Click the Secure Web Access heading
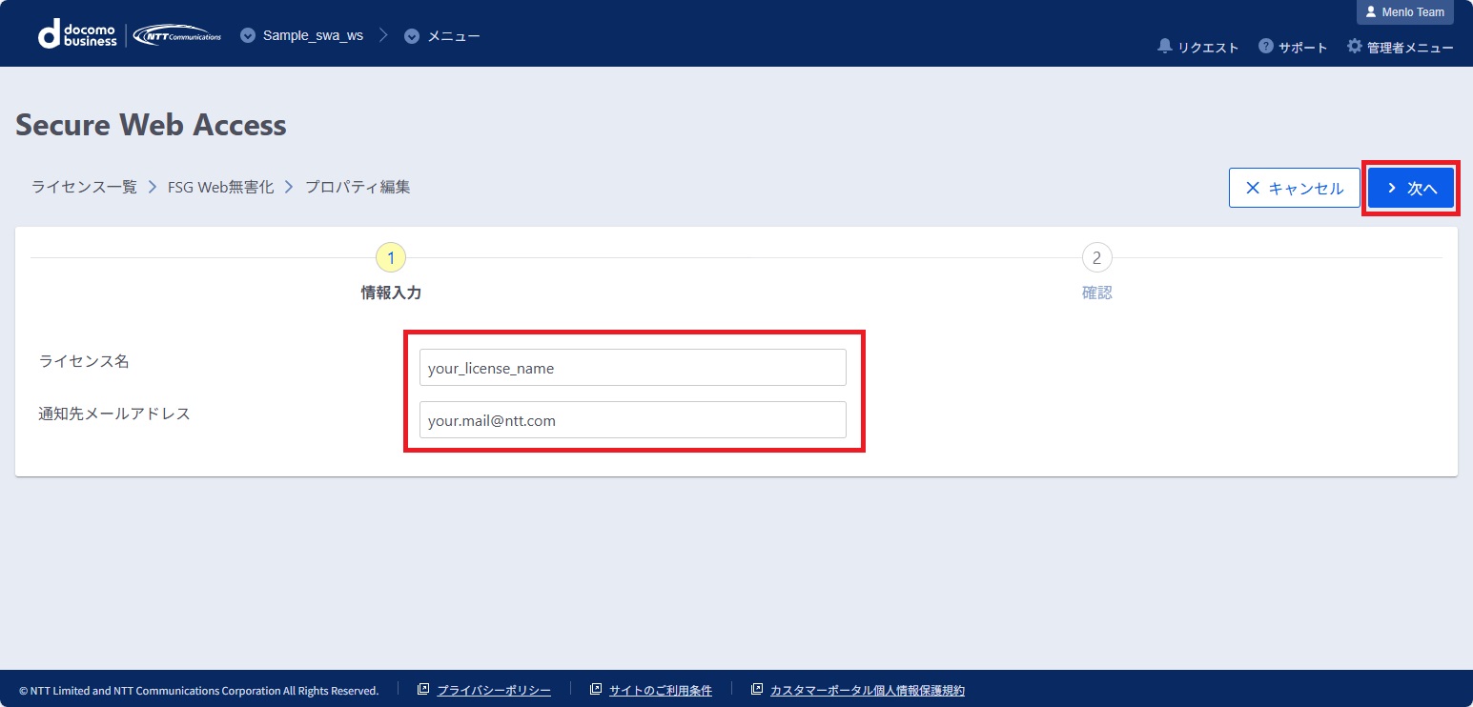Viewport: 1473px width, 707px height. (x=151, y=125)
